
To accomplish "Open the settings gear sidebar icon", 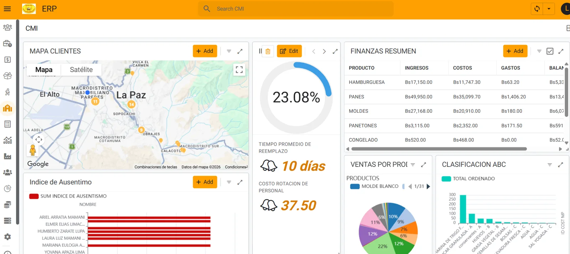I will (x=7, y=237).
